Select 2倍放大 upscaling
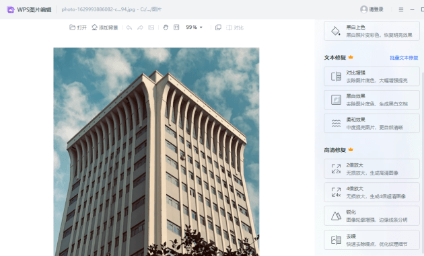Screen dimensions: 424x256 [x=372, y=169]
